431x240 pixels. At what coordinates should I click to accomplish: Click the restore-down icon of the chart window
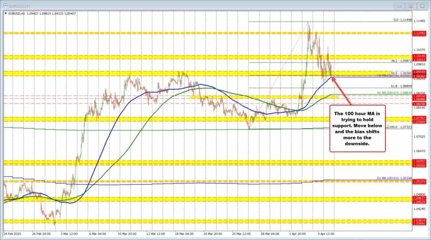pyautogui.click(x=410, y=6)
